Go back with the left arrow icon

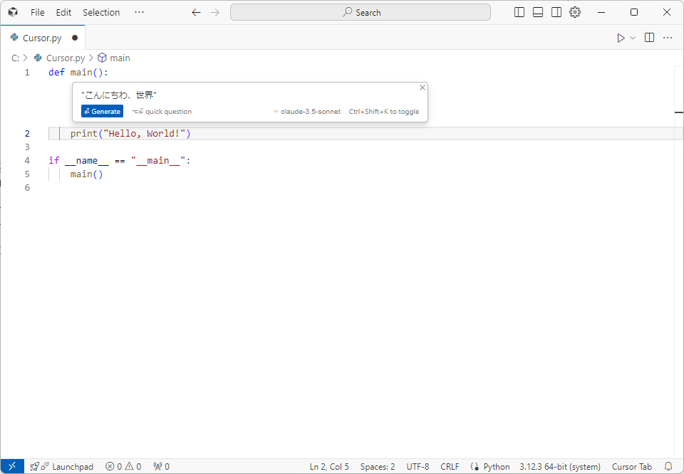pyautogui.click(x=196, y=12)
